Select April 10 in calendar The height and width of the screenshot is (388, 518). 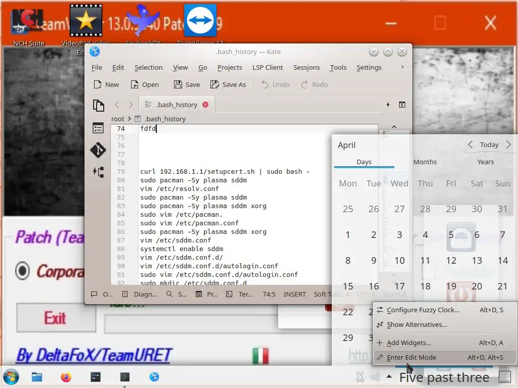point(400,260)
